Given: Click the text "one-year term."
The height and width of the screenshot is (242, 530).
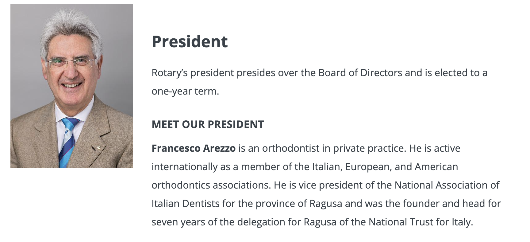Looking at the screenshot, I should (185, 91).
